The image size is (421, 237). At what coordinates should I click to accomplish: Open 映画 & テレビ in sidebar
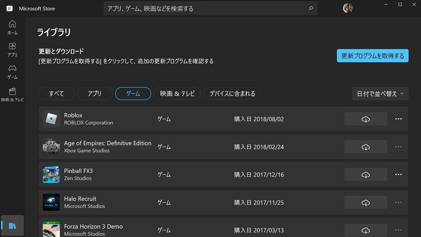(x=12, y=94)
